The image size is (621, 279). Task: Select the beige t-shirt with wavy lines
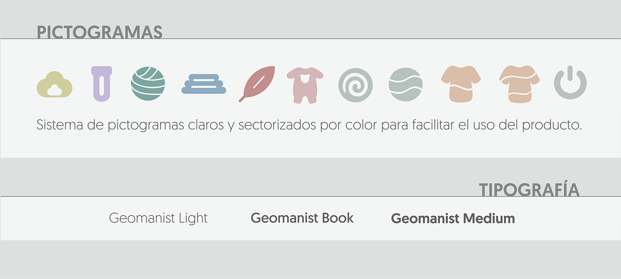coord(519,84)
